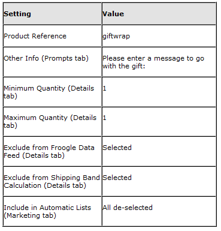The height and width of the screenshot is (231, 221).
Task: Select Minimum Quantity (Details tab) cell
Action: click(52, 92)
